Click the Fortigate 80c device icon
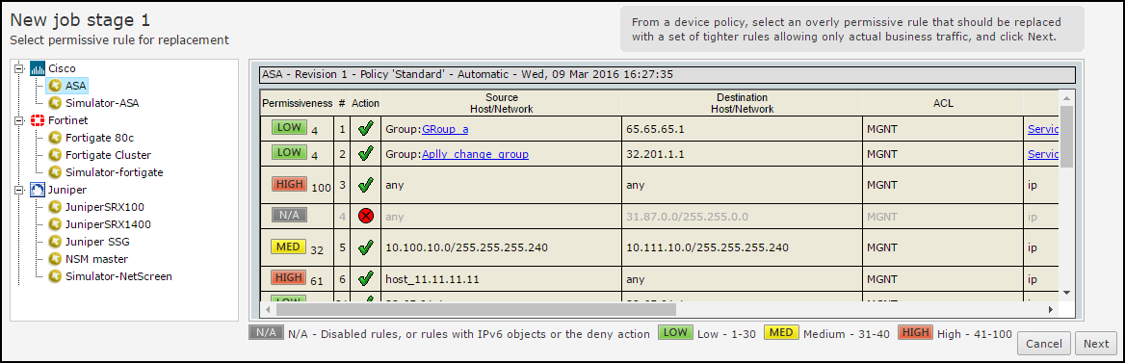The height and width of the screenshot is (363, 1125). [55, 138]
